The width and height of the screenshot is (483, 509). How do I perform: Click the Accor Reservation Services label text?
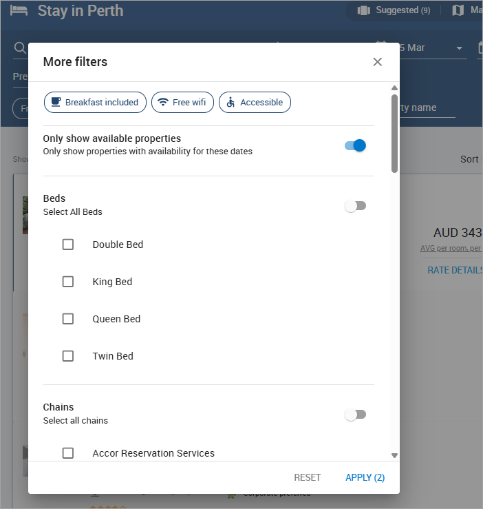pos(153,453)
